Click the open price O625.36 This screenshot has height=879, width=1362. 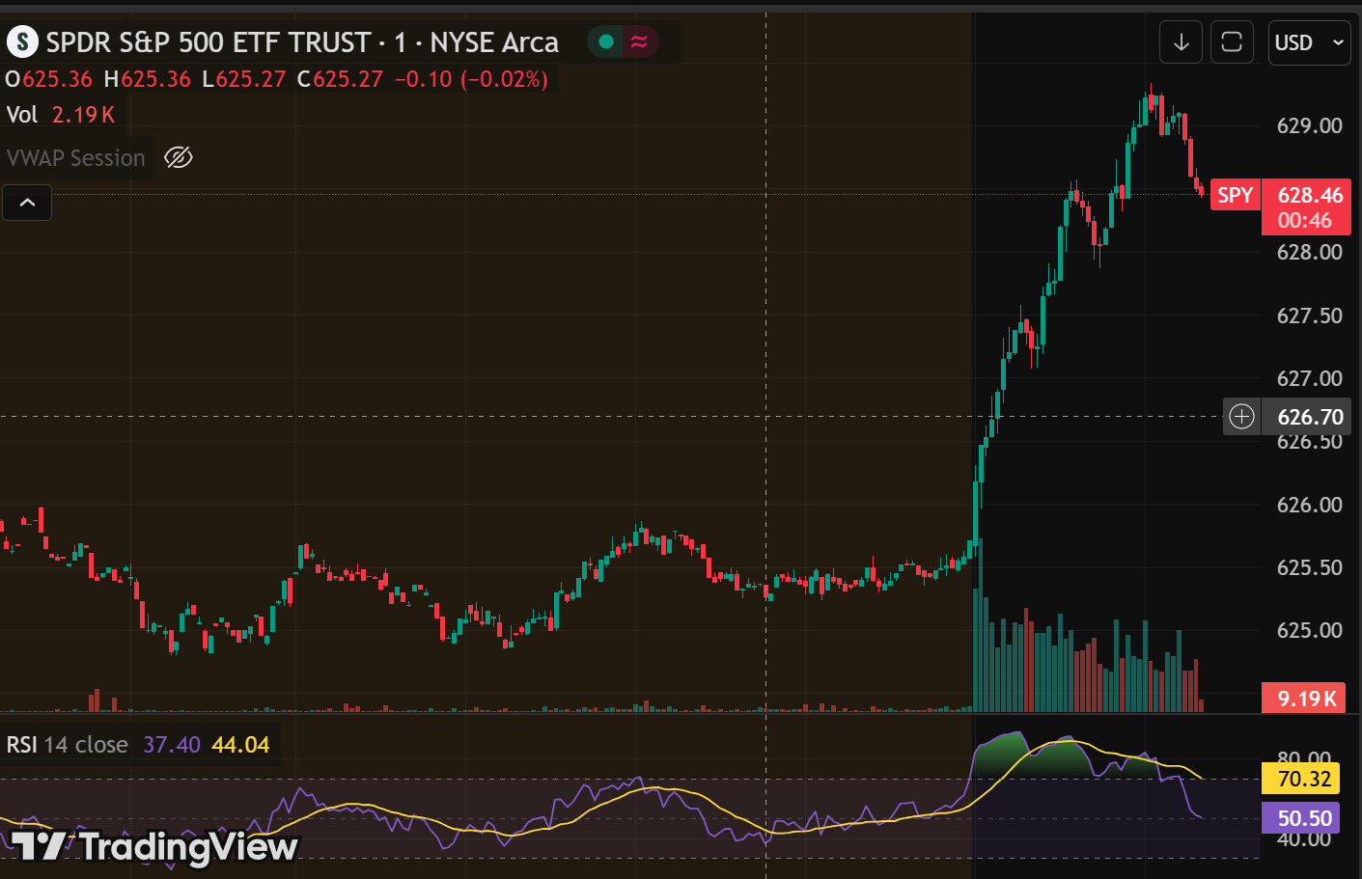(48, 79)
